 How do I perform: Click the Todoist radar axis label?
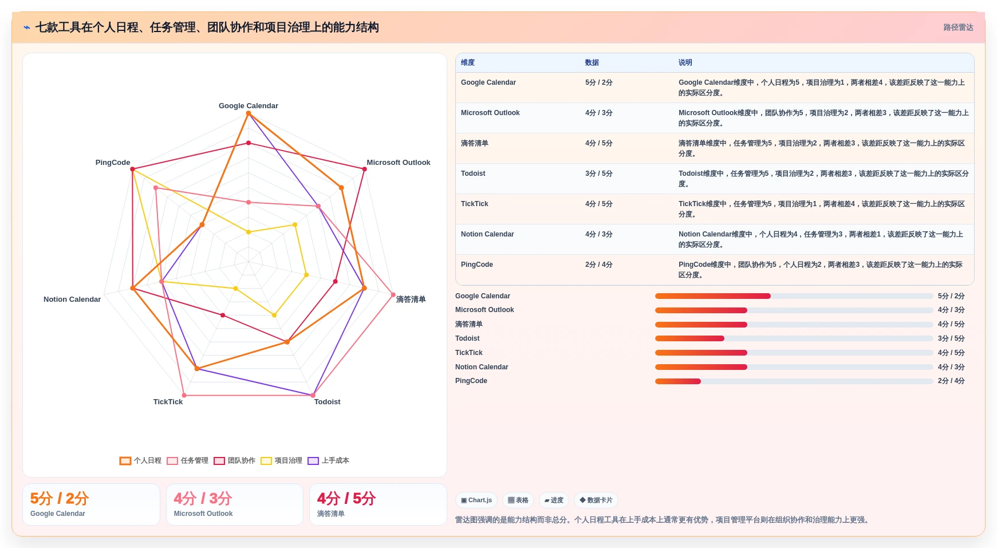coord(328,402)
